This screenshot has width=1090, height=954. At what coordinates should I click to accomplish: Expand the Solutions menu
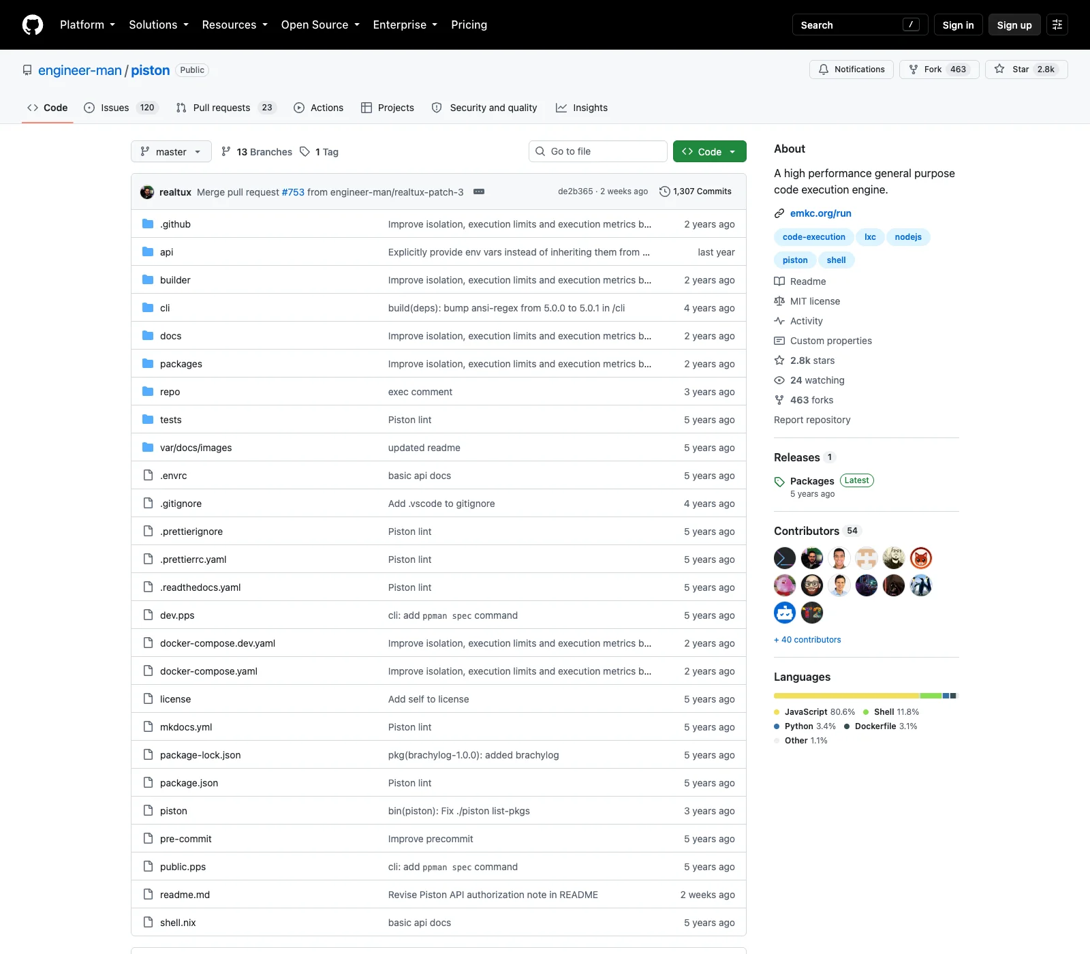(159, 25)
